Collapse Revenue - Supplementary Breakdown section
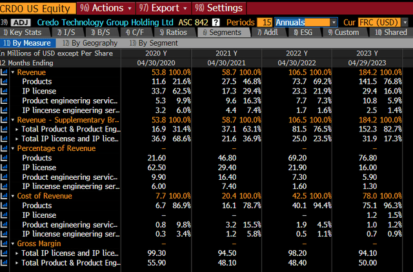Viewport: 413px width, 272px height. 13,120
